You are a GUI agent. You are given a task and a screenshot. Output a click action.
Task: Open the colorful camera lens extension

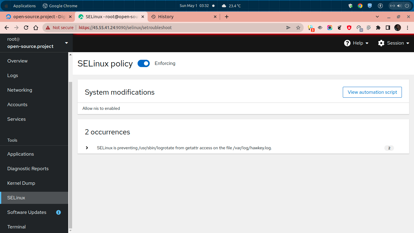click(x=330, y=28)
